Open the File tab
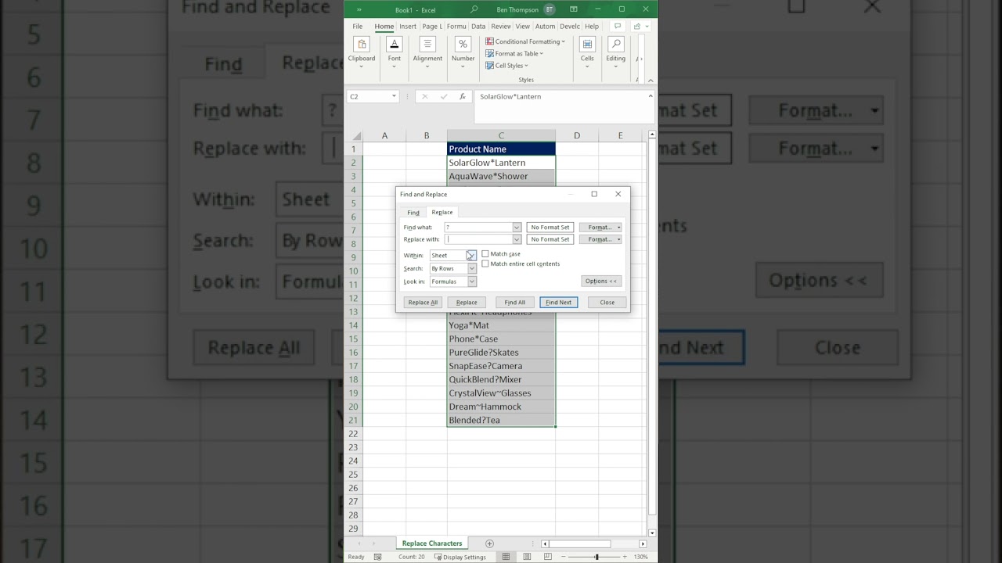This screenshot has height=563, width=1002. (358, 27)
